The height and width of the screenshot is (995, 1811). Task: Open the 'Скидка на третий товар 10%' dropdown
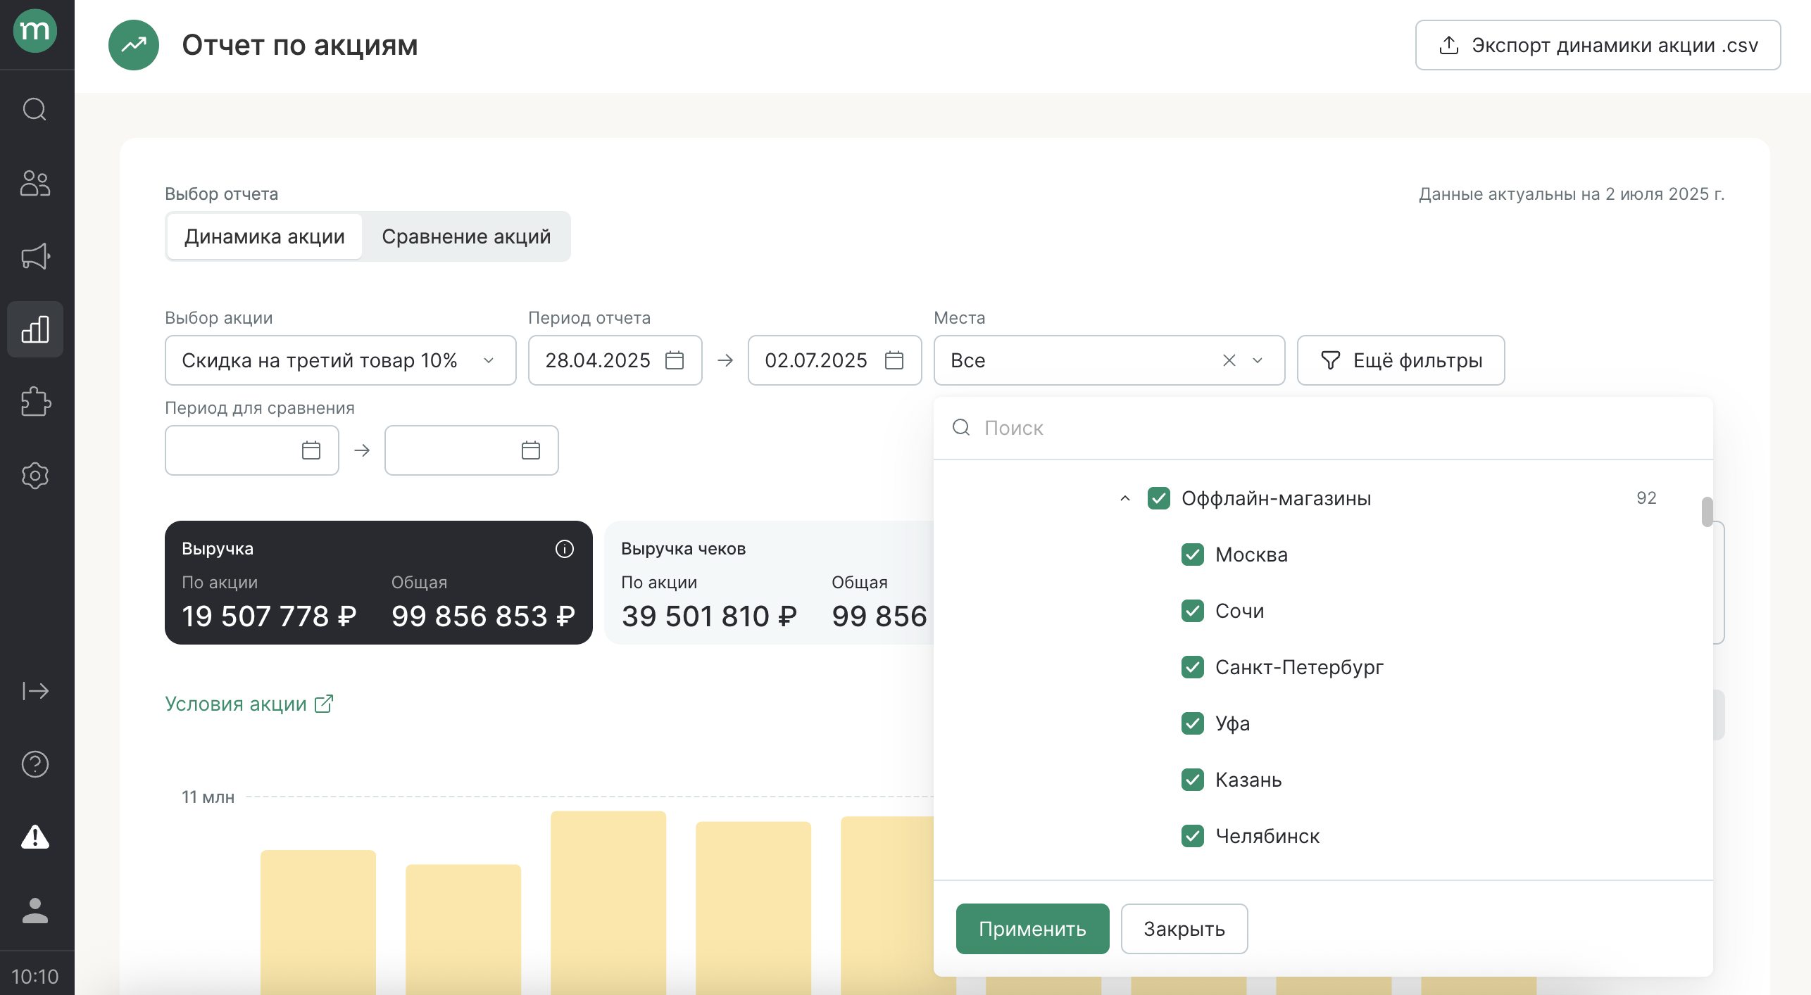[x=341, y=360]
